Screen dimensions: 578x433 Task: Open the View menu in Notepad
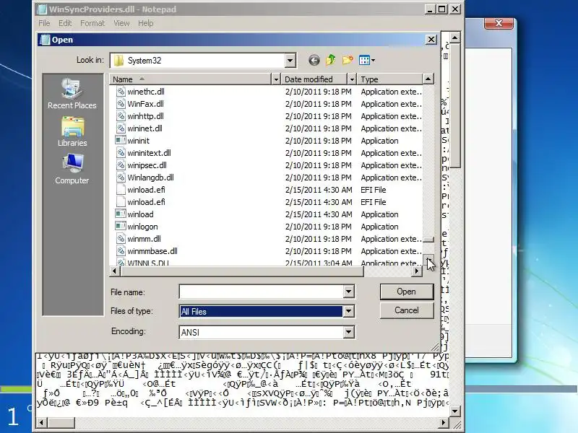click(x=121, y=23)
